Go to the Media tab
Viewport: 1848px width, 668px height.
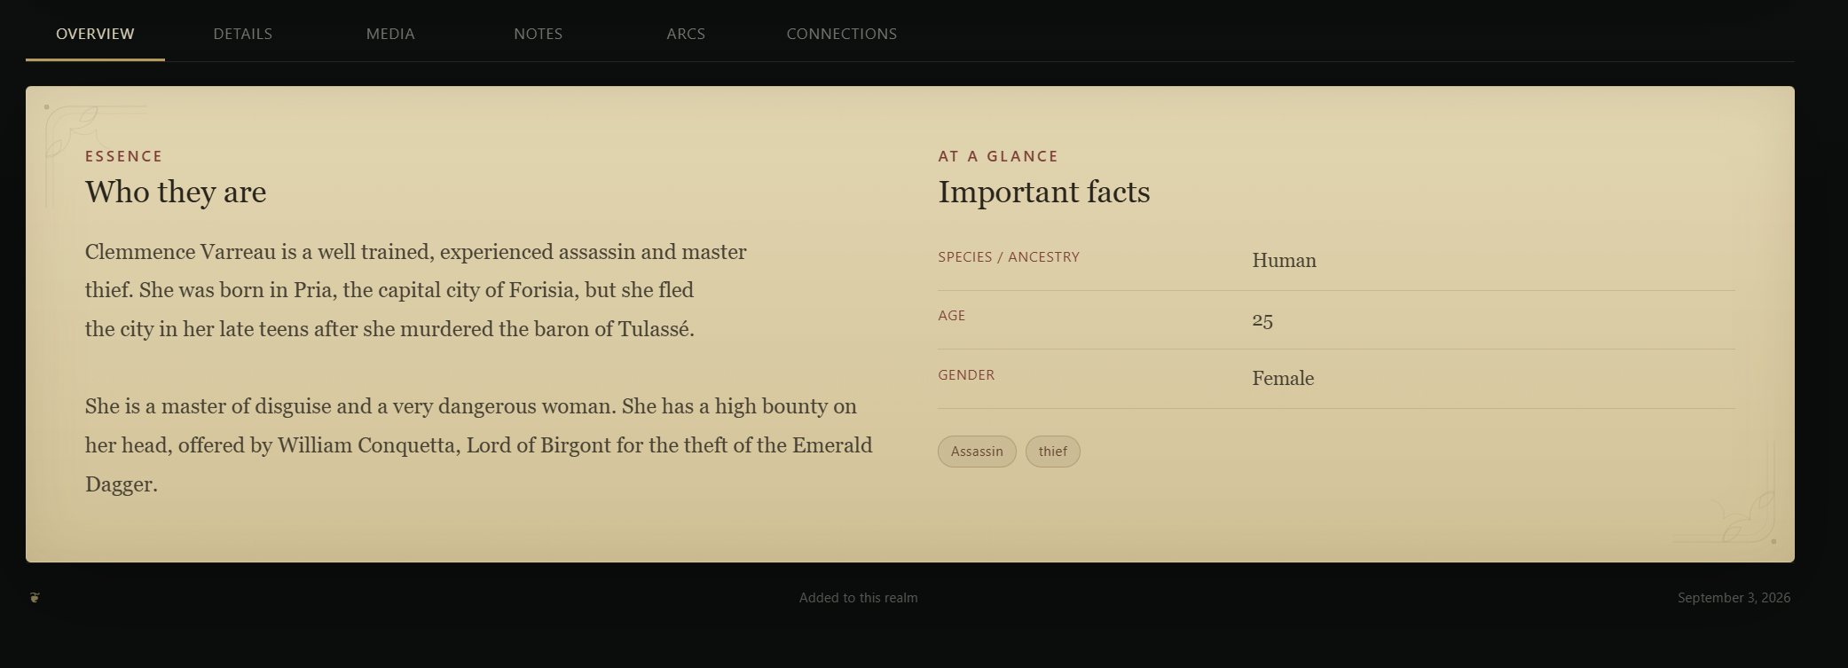tap(390, 34)
